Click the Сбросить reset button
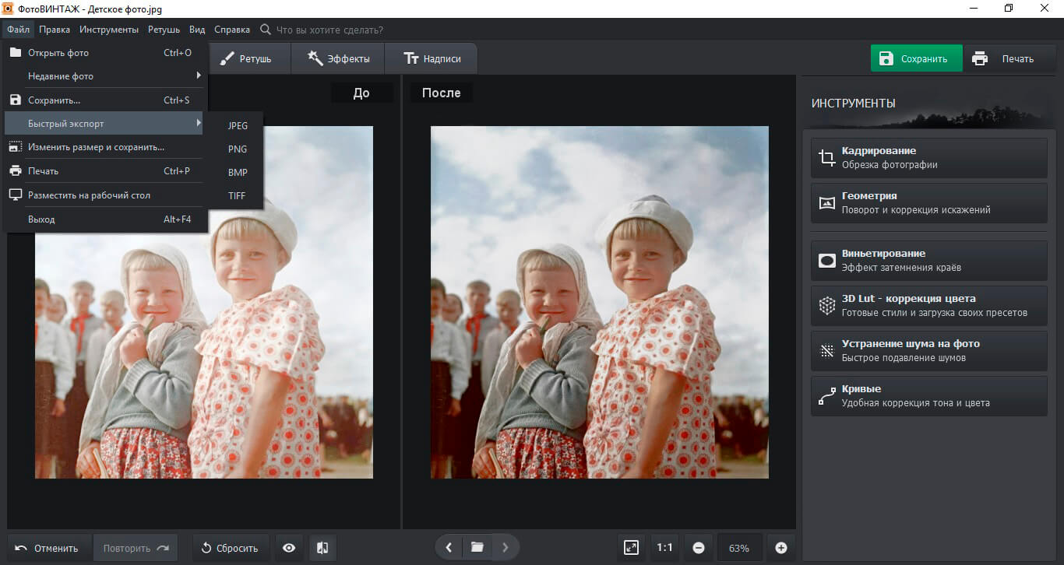 (231, 548)
